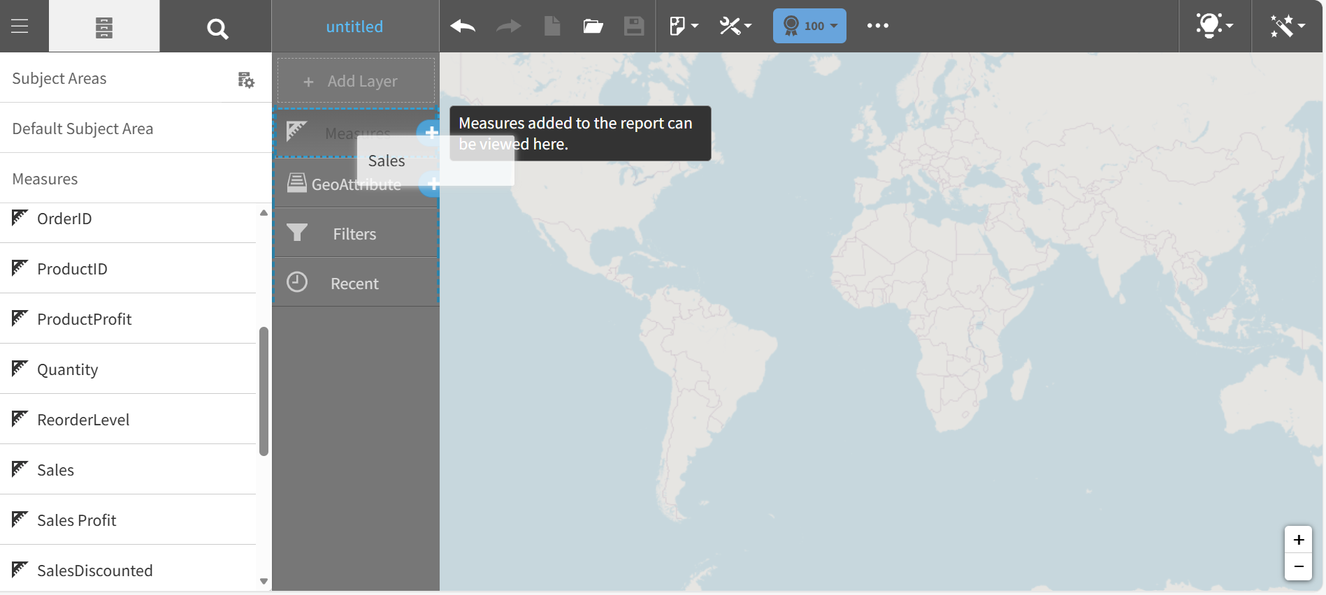Image resolution: width=1326 pixels, height=595 pixels.
Task: Open the Filters section
Action: tap(355, 234)
